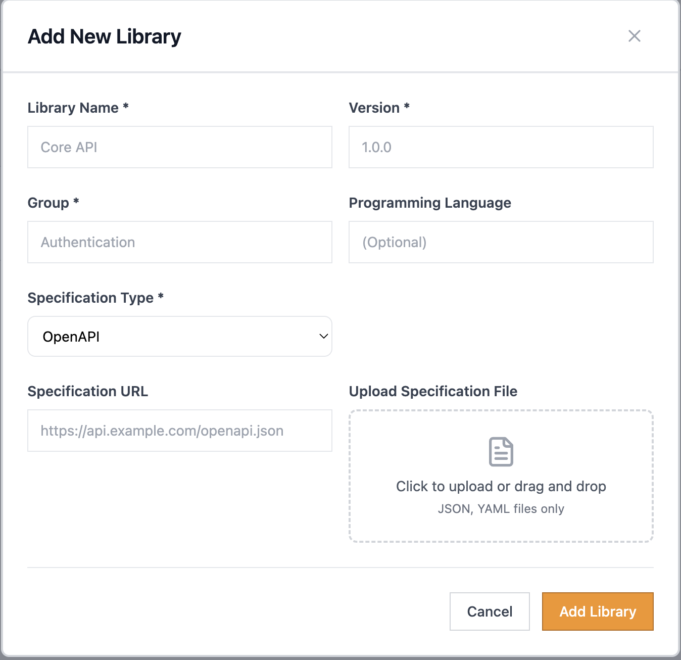Screen dimensions: 681x660
Task: Click the document upload icon
Action: point(501,452)
